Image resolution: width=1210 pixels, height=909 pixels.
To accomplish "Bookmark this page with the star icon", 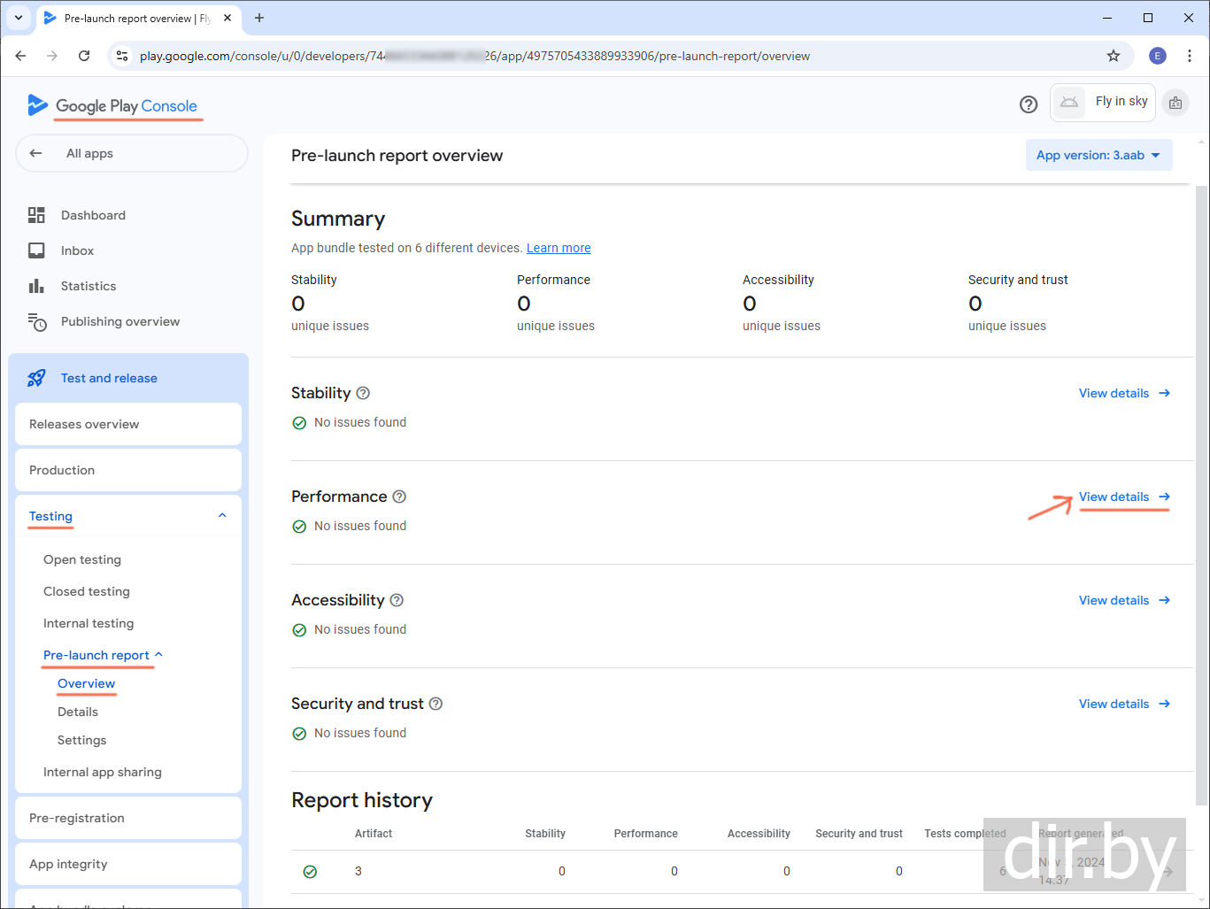I will tap(1114, 56).
